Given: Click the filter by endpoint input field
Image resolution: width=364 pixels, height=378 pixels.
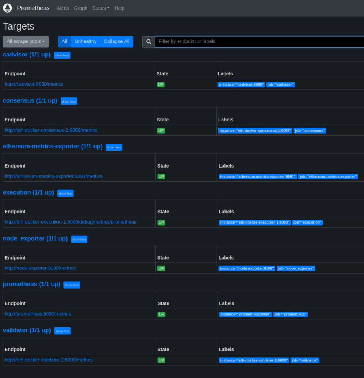Looking at the screenshot, I should pos(258,42).
